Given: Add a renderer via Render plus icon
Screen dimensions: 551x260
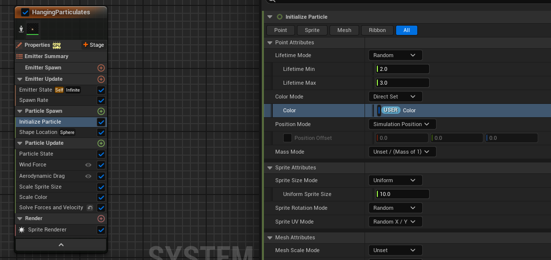Looking at the screenshot, I should tap(101, 219).
